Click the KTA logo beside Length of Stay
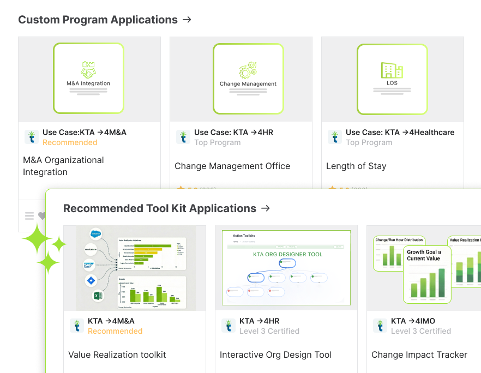481x373 pixels. point(335,137)
